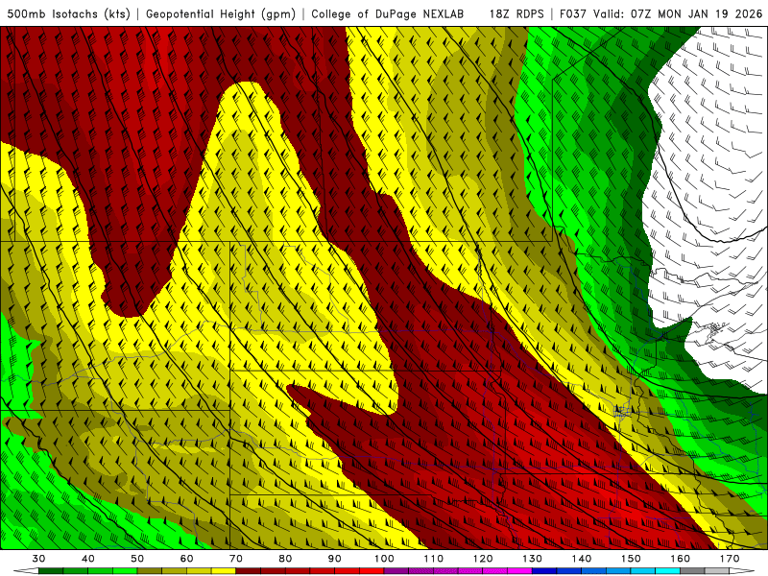Click the legend value 50
This screenshot has width=768, height=576.
137,559
